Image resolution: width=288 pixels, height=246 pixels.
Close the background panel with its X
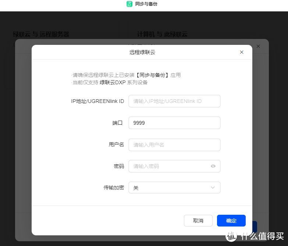click(x=258, y=46)
